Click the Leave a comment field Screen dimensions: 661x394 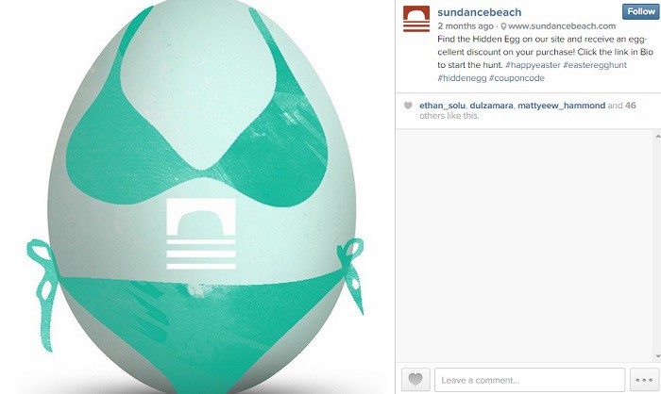coord(530,380)
